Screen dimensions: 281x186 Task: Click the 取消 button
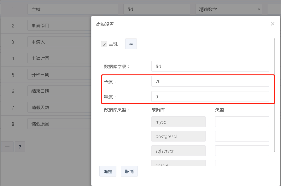click(129, 171)
